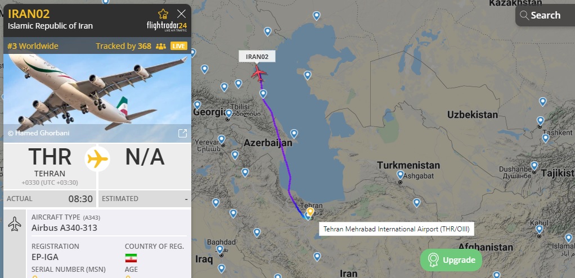Click the airplane icon beside Aircraft Type
575x278 pixels.
[15, 224]
